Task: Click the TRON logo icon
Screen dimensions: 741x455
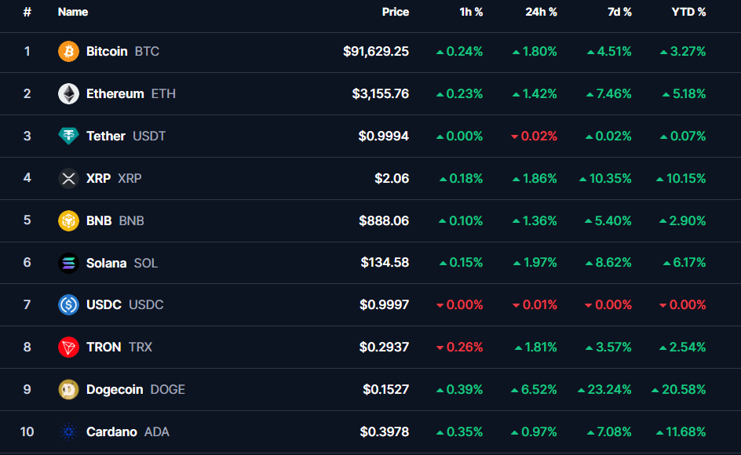Action: click(68, 347)
